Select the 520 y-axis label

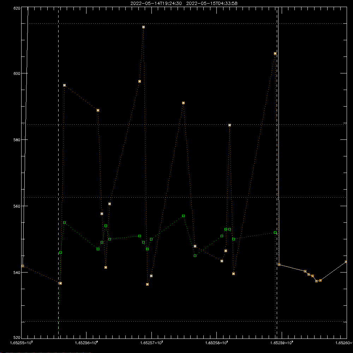[x=17, y=338]
